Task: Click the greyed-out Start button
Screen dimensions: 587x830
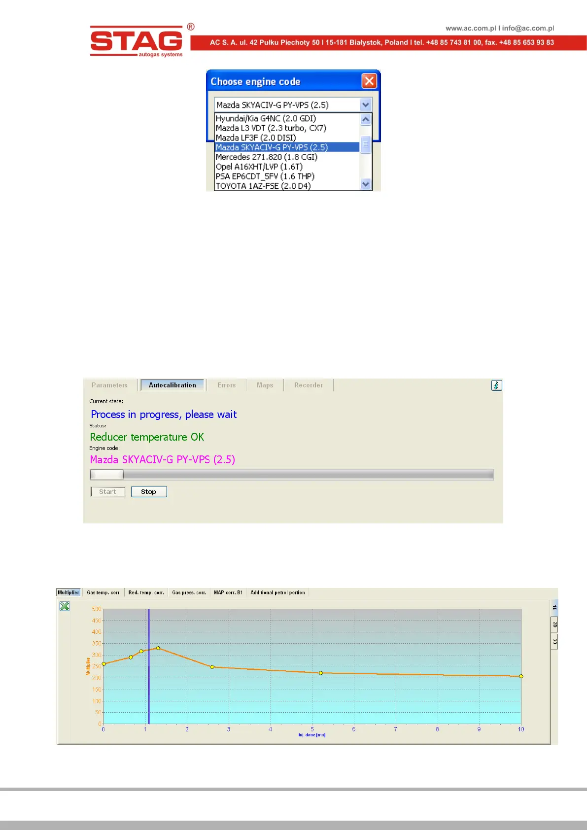Action: (x=108, y=491)
